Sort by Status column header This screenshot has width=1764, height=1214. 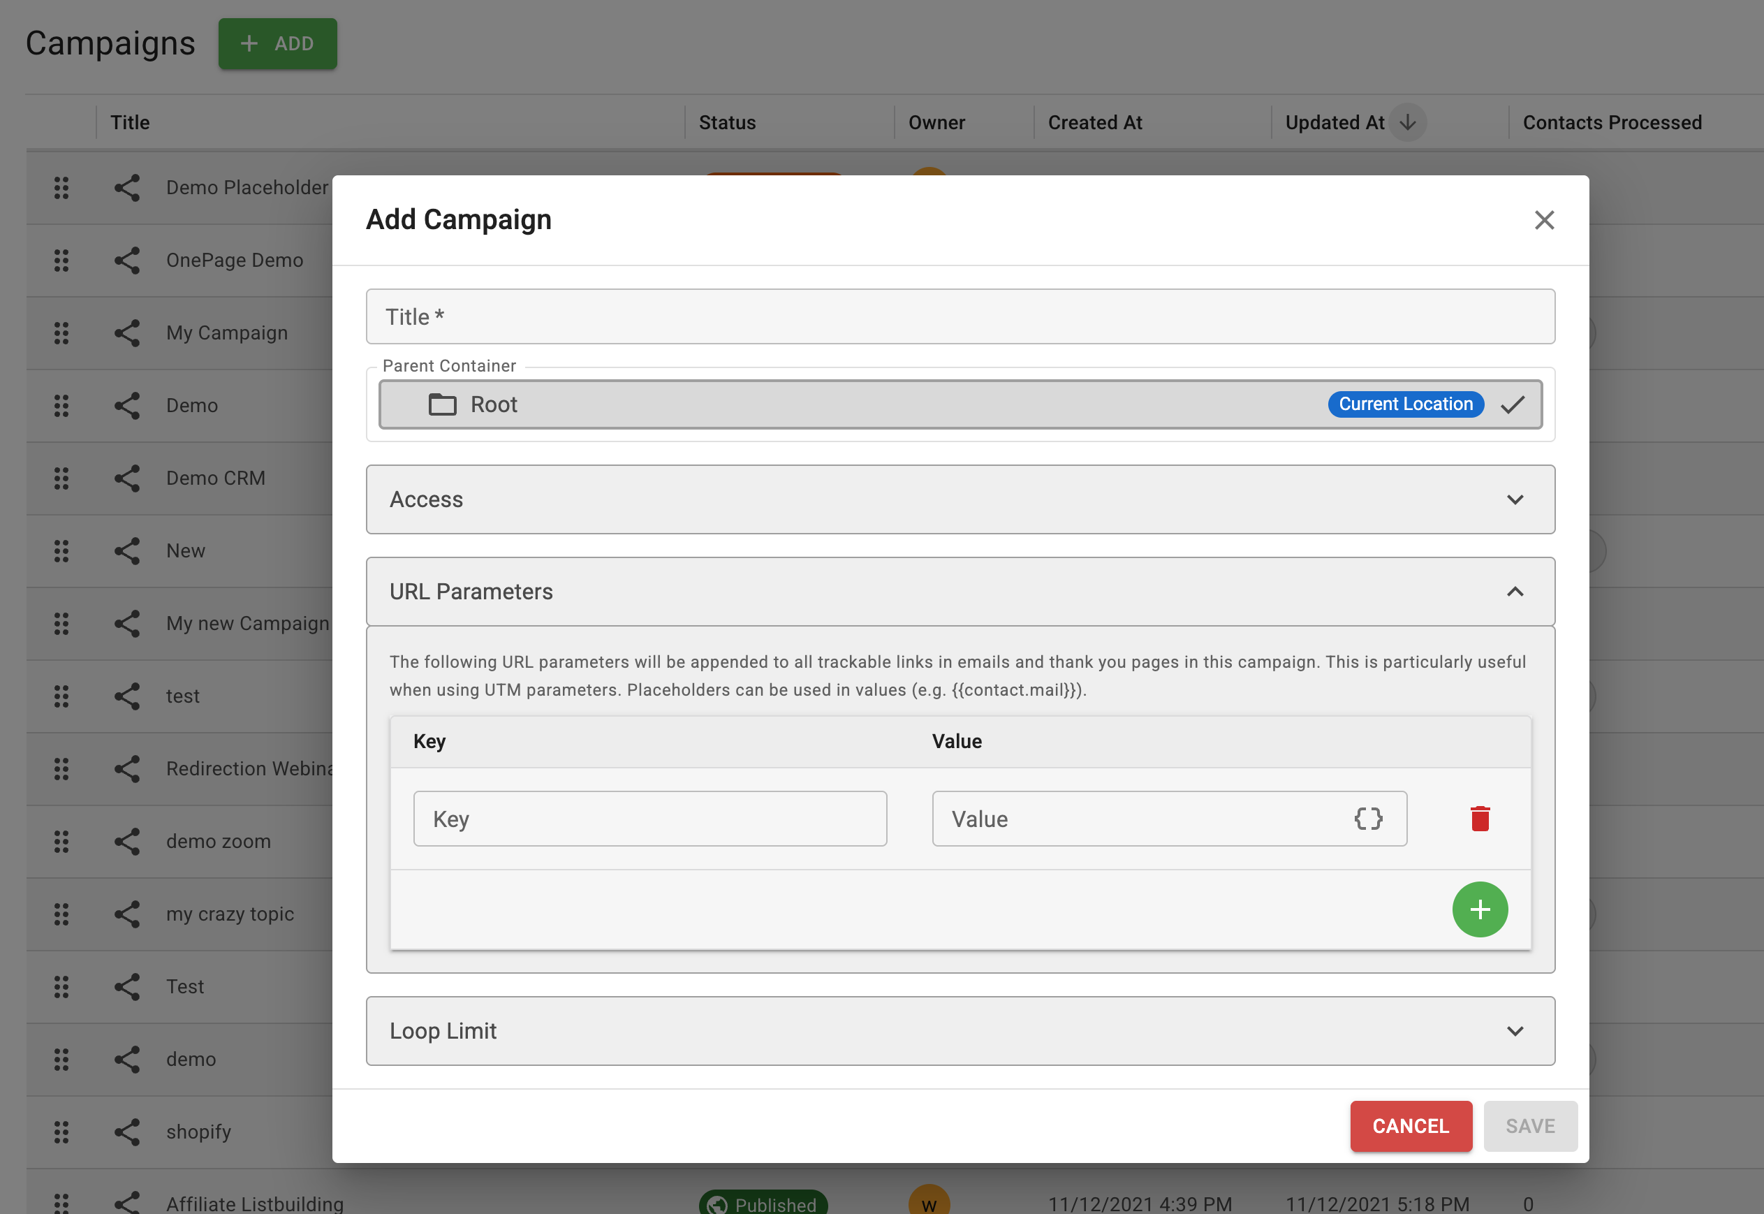pyautogui.click(x=727, y=122)
